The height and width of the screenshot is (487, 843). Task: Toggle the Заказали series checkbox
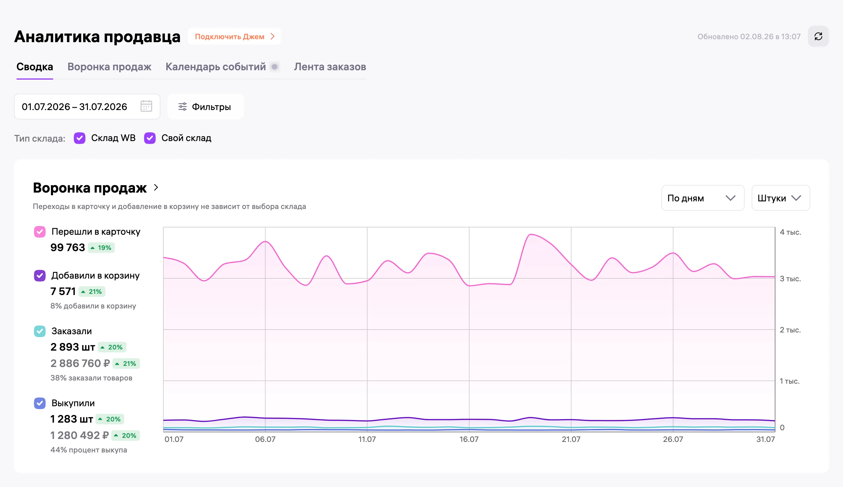pyautogui.click(x=40, y=331)
